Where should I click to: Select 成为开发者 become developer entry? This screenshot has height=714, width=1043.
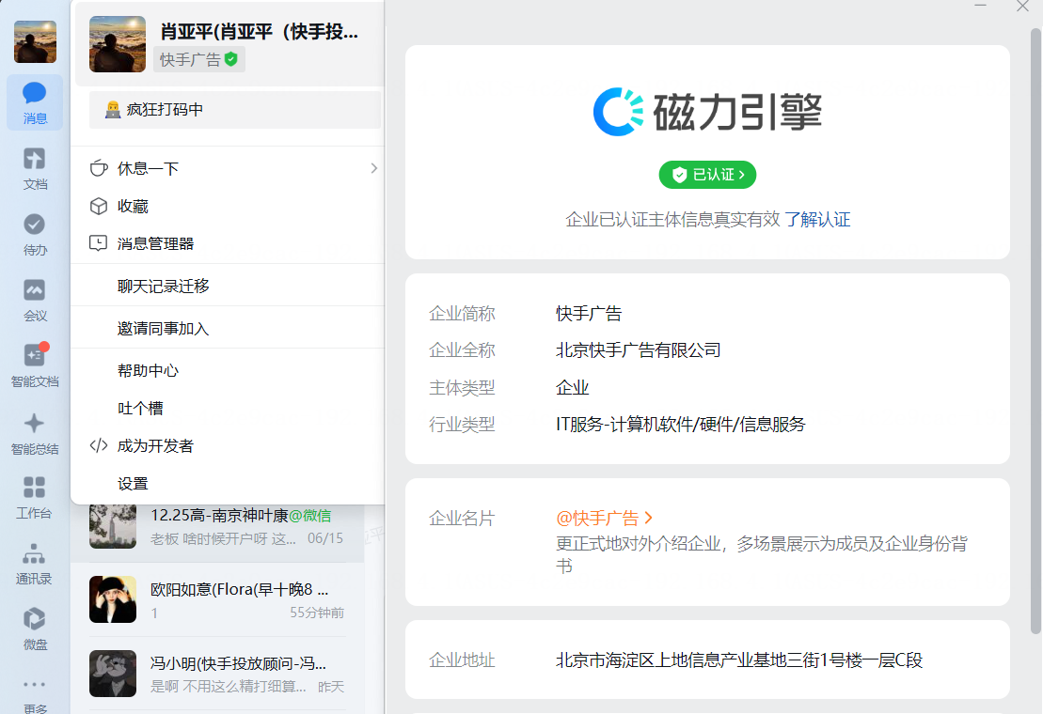click(229, 445)
